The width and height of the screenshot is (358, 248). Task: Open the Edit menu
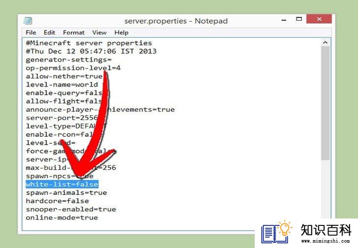coord(49,32)
